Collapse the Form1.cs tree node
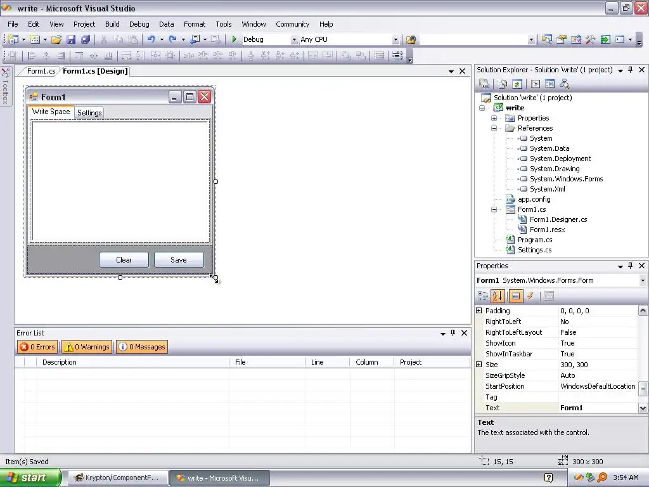The height and width of the screenshot is (487, 649). [494, 209]
